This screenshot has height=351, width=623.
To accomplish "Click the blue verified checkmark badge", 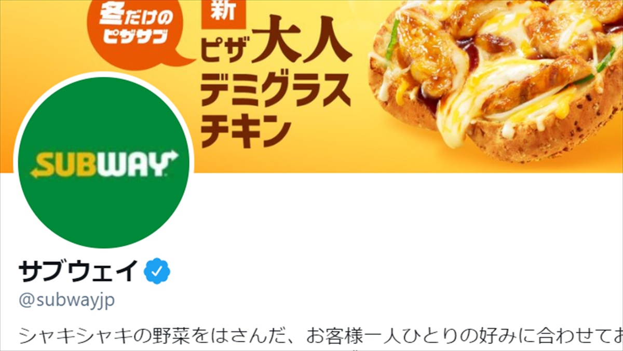I will (x=157, y=271).
